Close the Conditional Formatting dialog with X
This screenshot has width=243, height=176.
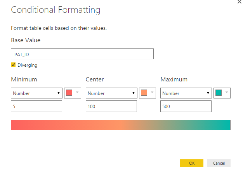point(240,2)
